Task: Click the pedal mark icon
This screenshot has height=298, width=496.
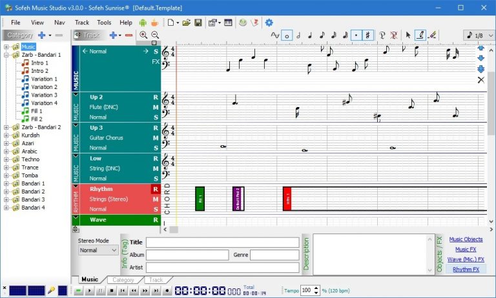Action: pyautogui.click(x=382, y=35)
